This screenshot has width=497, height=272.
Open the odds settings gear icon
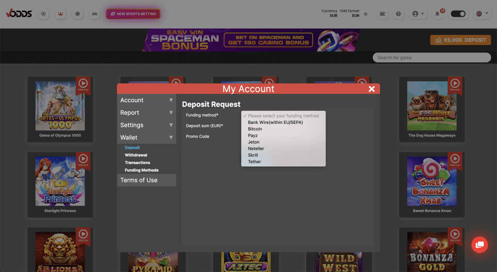point(365,14)
